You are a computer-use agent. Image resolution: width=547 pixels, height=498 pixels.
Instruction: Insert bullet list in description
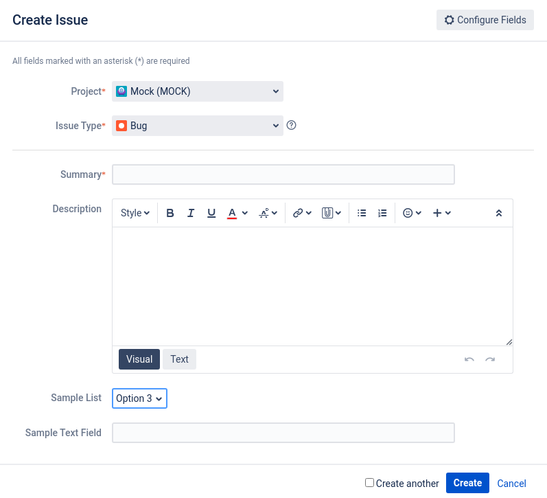[362, 213]
